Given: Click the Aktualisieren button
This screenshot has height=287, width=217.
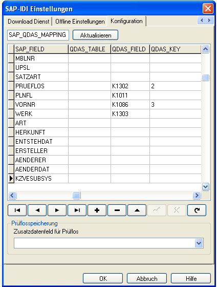Looking at the screenshot, I should 96,35.
